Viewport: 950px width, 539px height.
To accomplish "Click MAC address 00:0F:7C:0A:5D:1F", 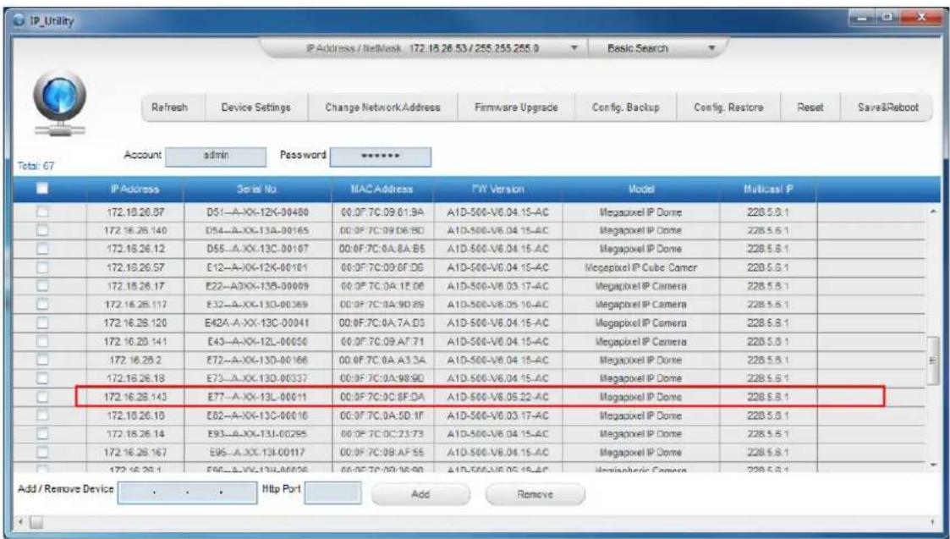I will [382, 416].
